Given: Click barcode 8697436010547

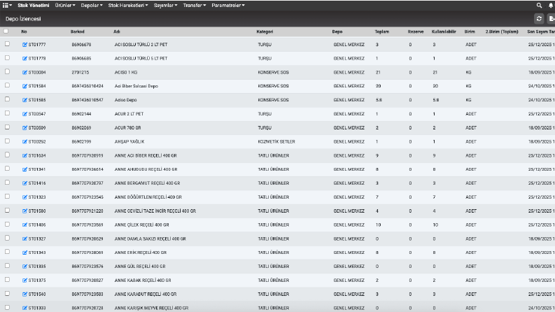Looking at the screenshot, I should coord(87,100).
